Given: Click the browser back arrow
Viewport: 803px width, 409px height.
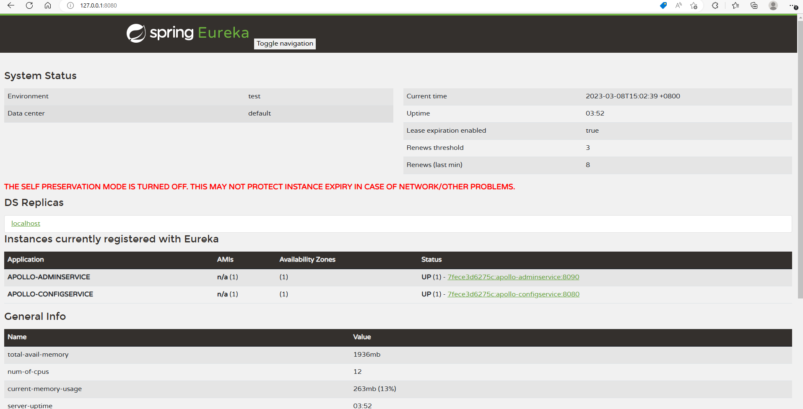Looking at the screenshot, I should 11,5.
